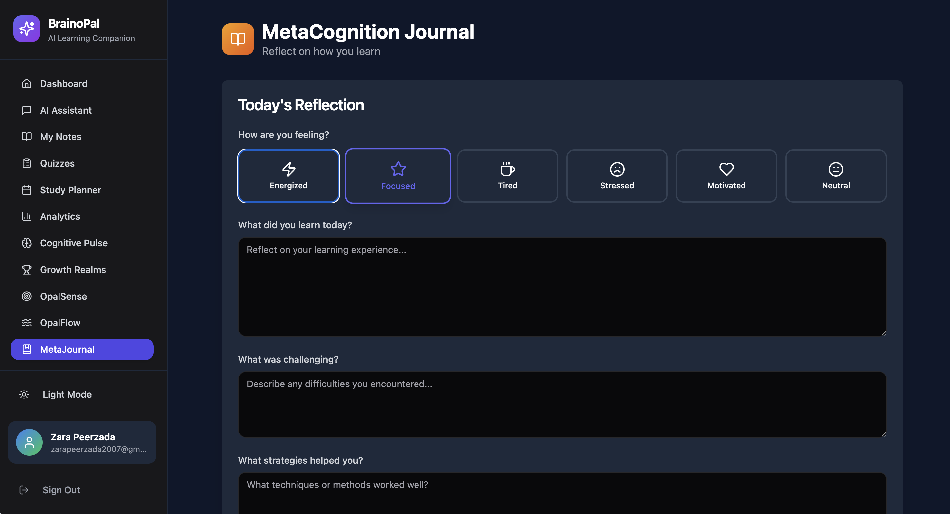Click the Cognitive Pulse brain icon
The width and height of the screenshot is (950, 514).
(27, 243)
